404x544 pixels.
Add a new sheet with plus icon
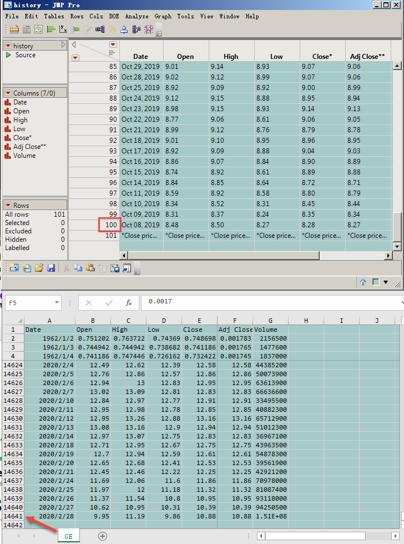103,536
